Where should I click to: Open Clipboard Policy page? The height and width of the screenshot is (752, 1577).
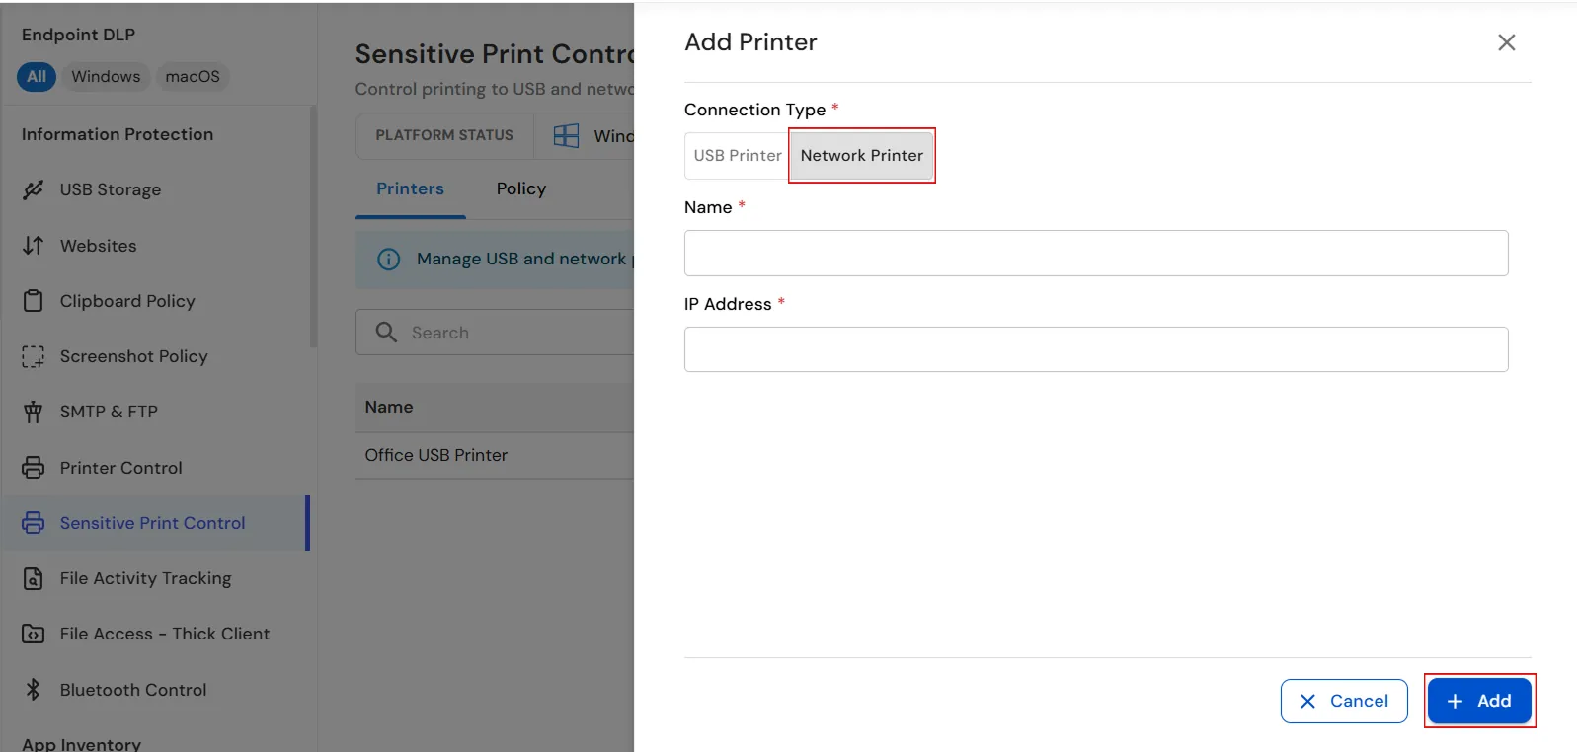click(x=156, y=300)
